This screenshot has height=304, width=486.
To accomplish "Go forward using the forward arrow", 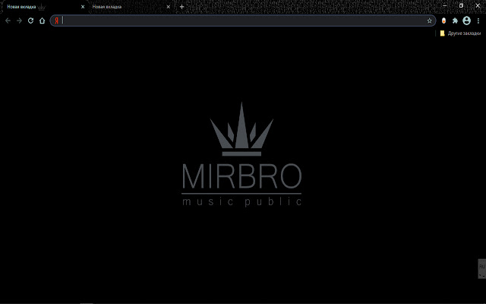I will (x=19, y=21).
